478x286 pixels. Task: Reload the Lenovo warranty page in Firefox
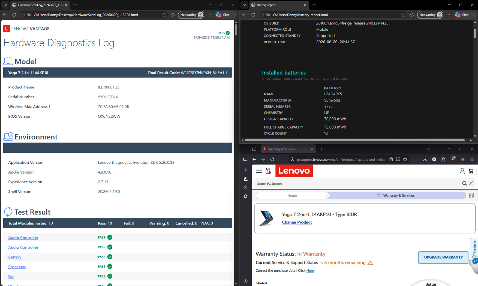pos(272,159)
